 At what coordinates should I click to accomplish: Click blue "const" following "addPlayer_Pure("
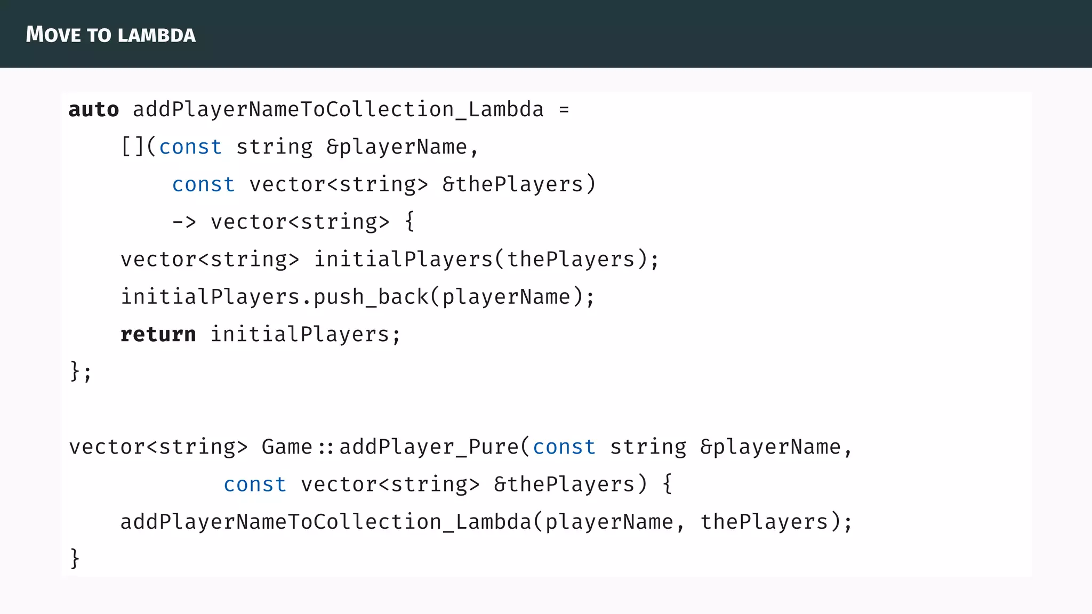[564, 447]
